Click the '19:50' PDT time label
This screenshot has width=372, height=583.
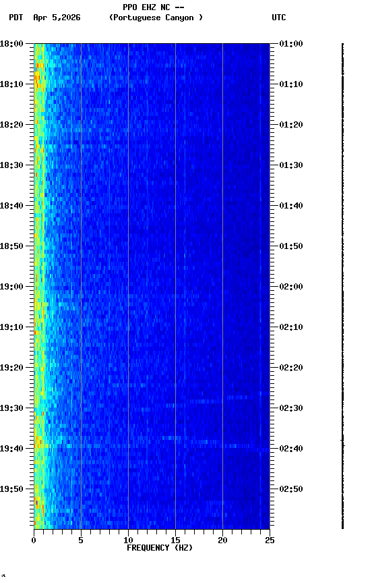[11, 490]
